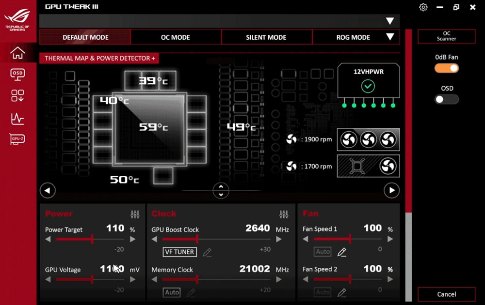This screenshot has width=485, height=305.
Task: Toggle the 0dB Fan switch
Action: (446, 68)
